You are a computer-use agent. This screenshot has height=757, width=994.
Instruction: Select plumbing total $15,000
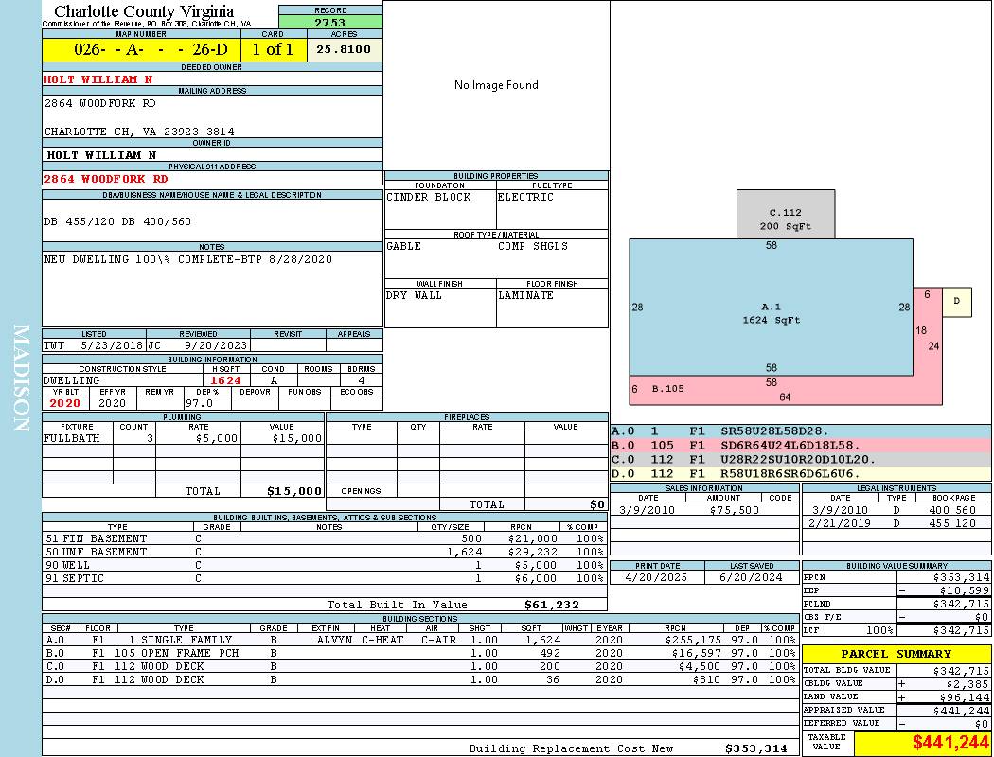click(x=294, y=491)
